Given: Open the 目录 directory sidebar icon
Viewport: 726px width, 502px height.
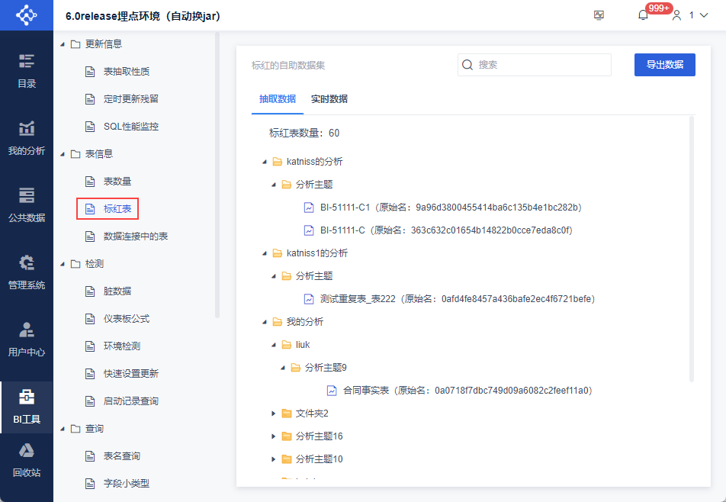Looking at the screenshot, I should point(27,71).
